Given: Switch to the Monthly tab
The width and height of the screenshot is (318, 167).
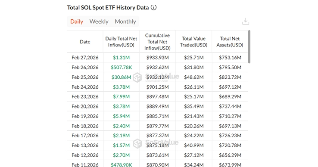Looking at the screenshot, I should tap(125, 22).
